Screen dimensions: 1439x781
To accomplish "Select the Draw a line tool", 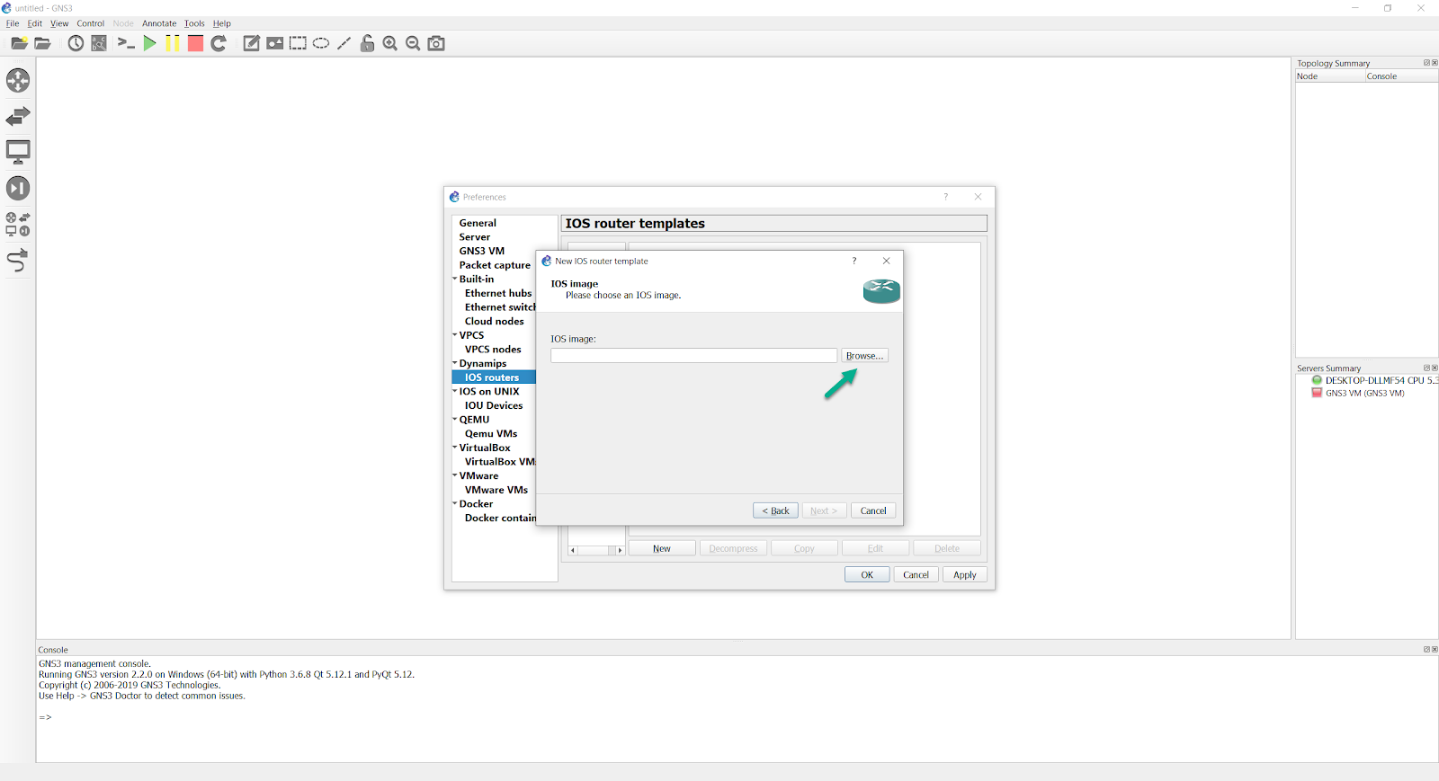I will pos(344,43).
